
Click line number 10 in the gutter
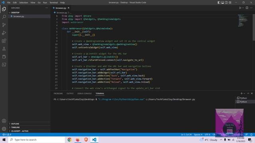point(56,44)
